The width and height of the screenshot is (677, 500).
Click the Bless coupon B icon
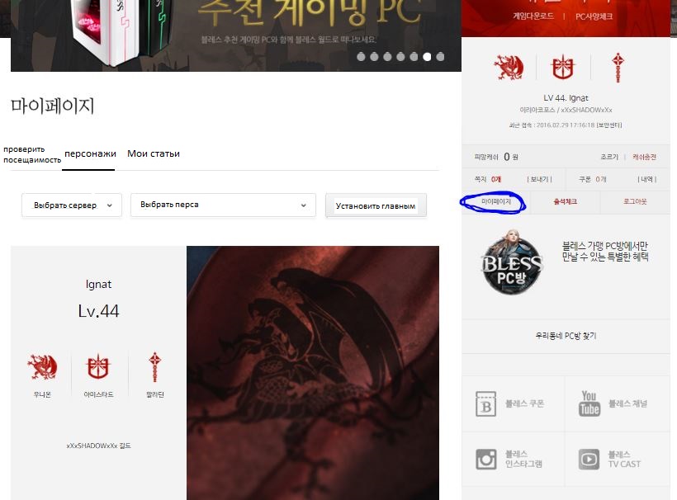[485, 403]
